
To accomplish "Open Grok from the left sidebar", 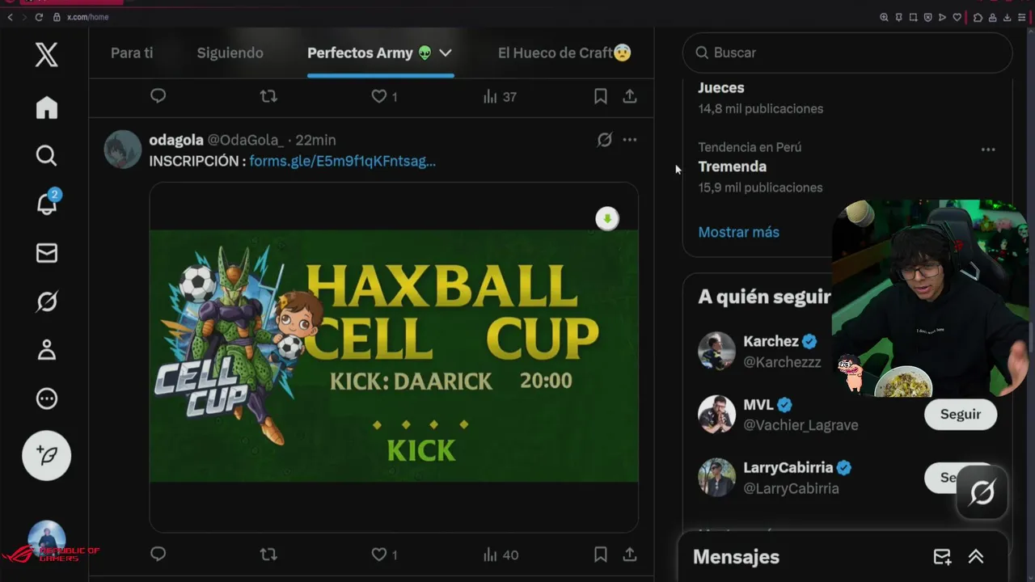I will point(47,302).
